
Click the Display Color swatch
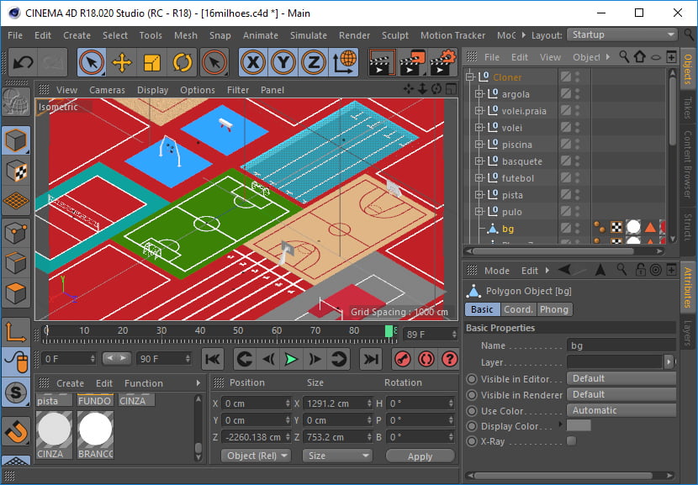click(579, 426)
